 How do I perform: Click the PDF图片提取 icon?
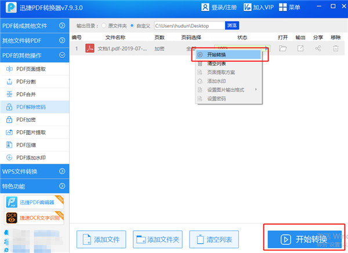pos(9,133)
